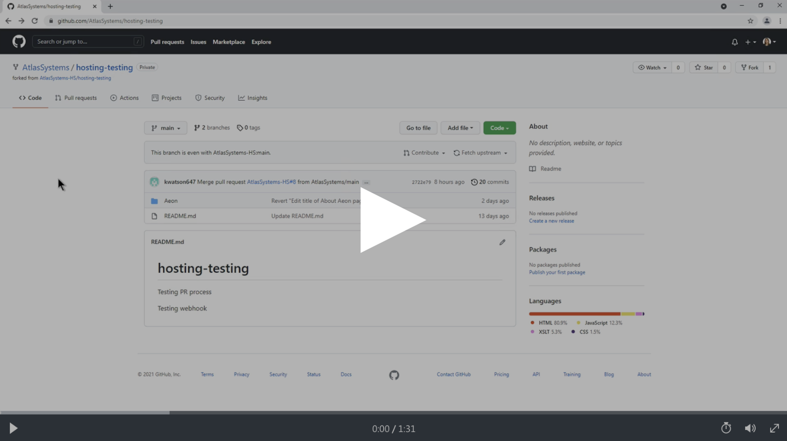Star the hosting-testing repository
787x441 pixels.
click(x=704, y=67)
